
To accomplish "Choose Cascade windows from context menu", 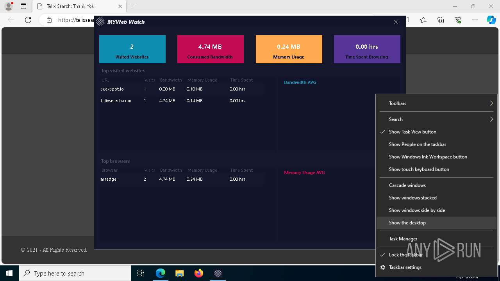I will pyautogui.click(x=436, y=185).
